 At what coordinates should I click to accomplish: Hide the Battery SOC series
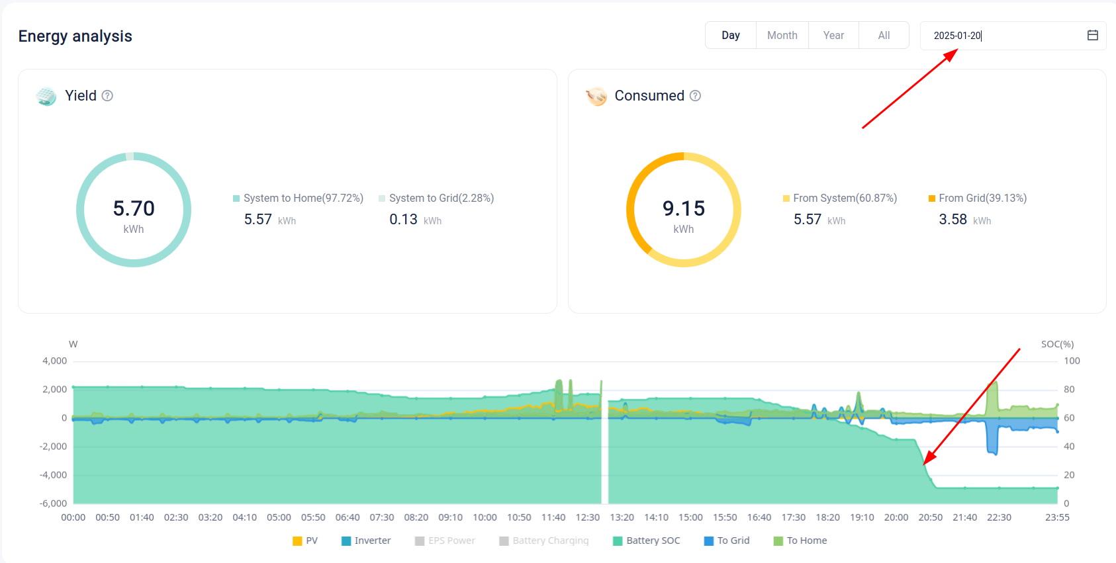tap(646, 541)
